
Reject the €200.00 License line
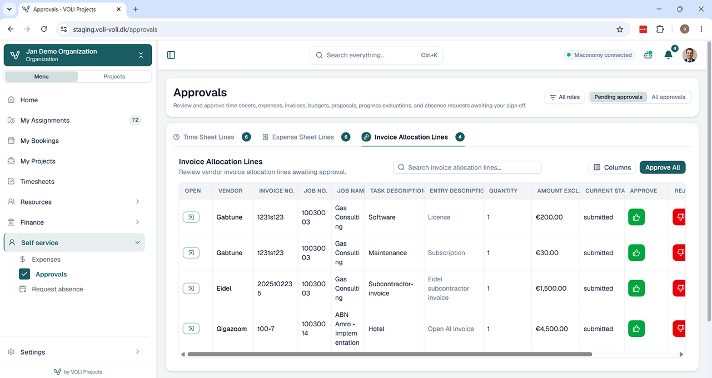coord(679,217)
